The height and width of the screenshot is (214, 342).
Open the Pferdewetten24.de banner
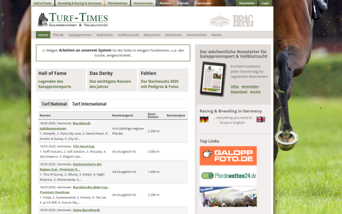[x=228, y=176]
